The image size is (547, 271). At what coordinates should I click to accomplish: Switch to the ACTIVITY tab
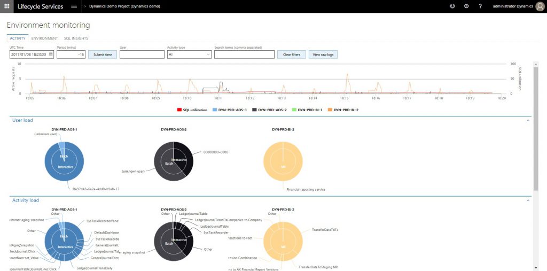pos(18,38)
